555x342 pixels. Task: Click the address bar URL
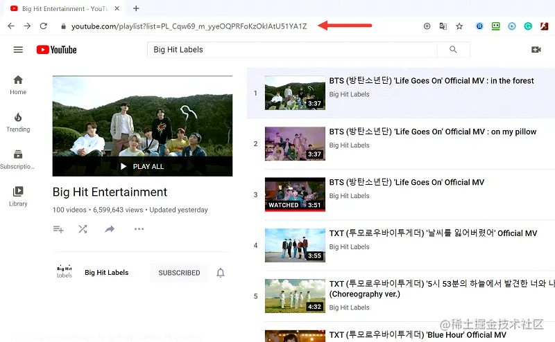189,26
